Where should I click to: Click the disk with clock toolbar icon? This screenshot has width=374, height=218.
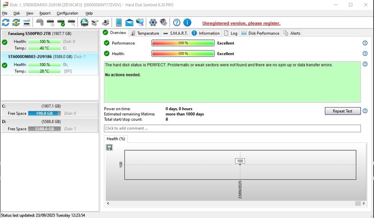click(50, 23)
